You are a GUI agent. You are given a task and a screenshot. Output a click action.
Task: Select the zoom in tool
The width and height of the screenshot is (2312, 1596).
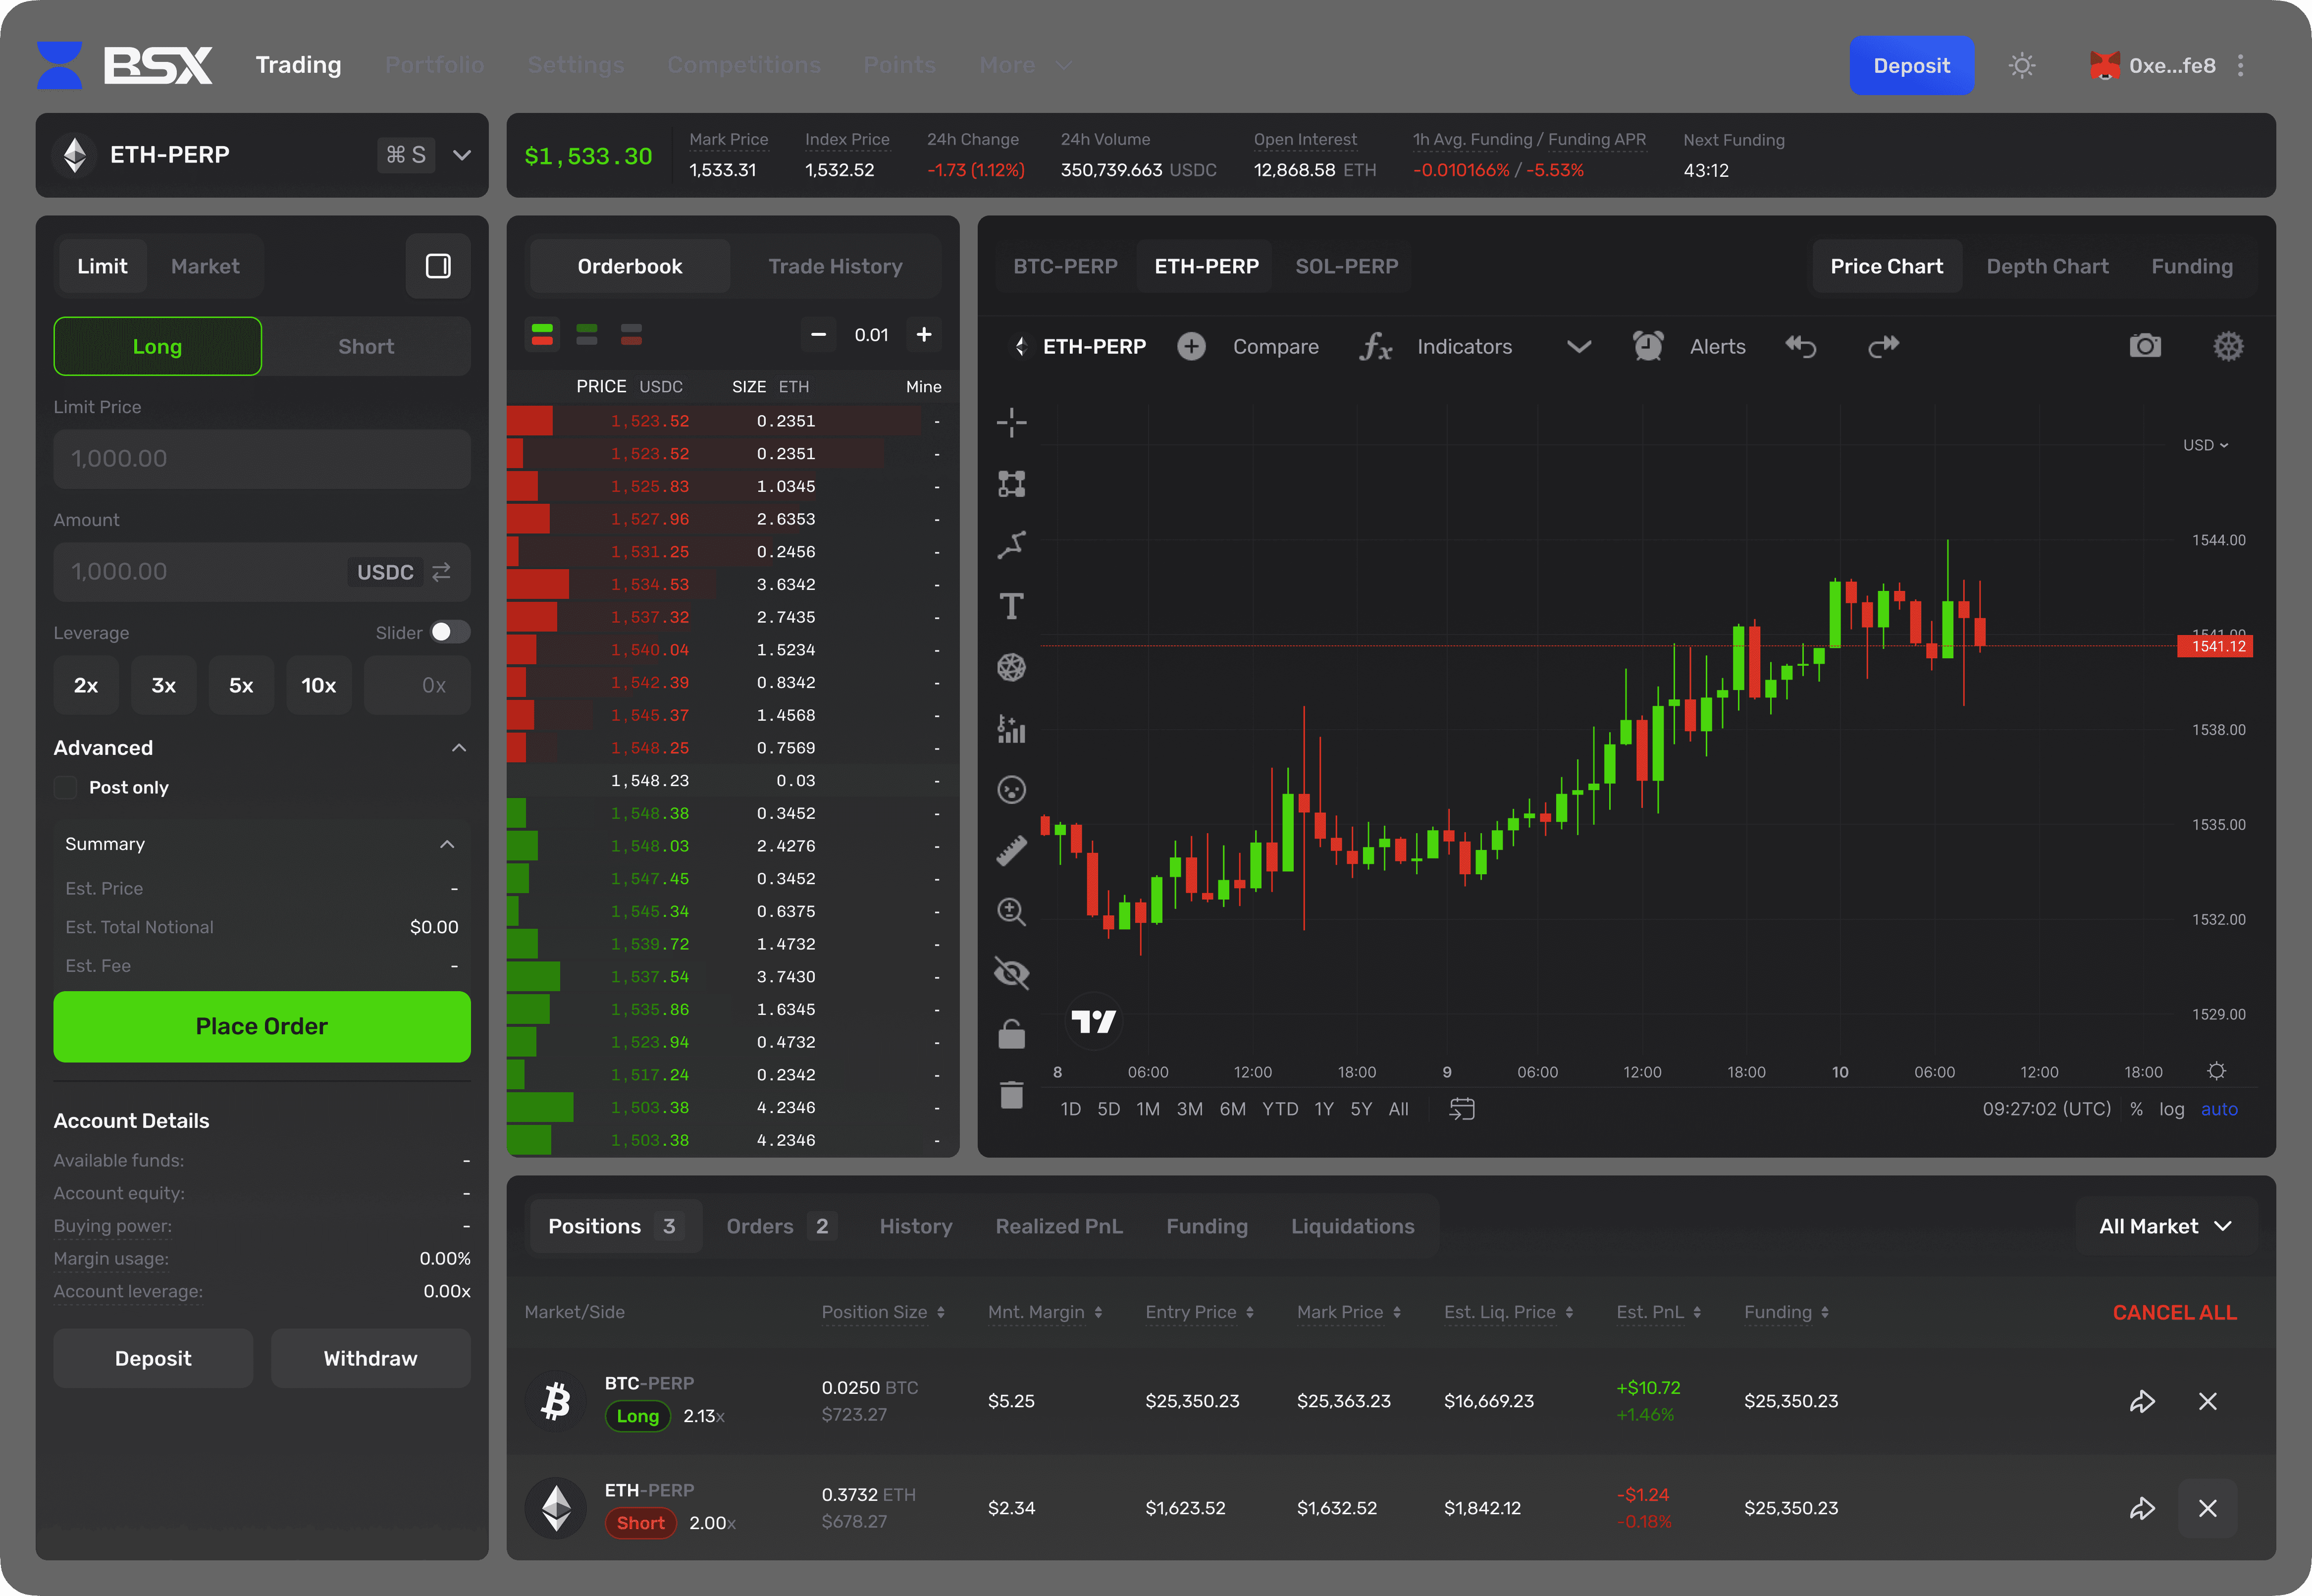pos(1011,912)
